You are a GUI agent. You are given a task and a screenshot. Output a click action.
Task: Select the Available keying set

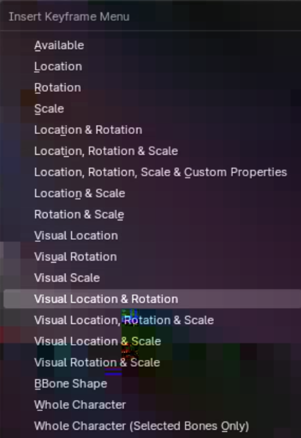(152, 46)
